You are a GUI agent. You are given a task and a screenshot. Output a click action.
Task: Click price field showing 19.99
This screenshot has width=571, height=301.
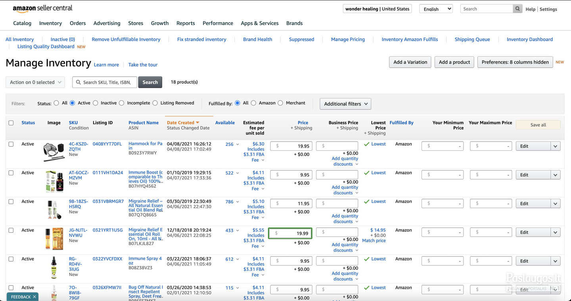click(x=290, y=233)
